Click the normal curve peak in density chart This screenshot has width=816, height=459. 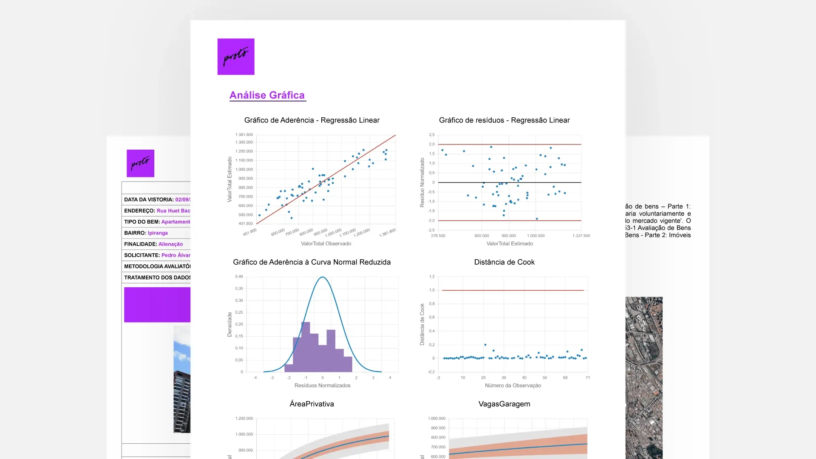coord(323,278)
